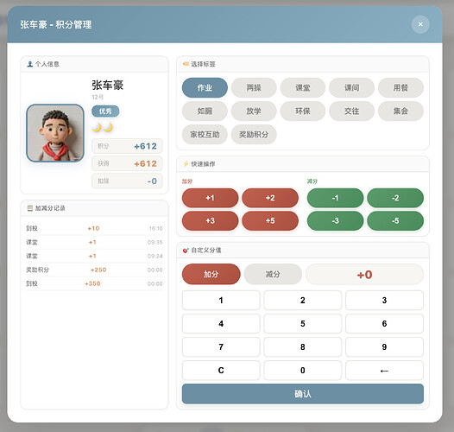
Task: Click the custom value display +0
Action: tap(364, 274)
